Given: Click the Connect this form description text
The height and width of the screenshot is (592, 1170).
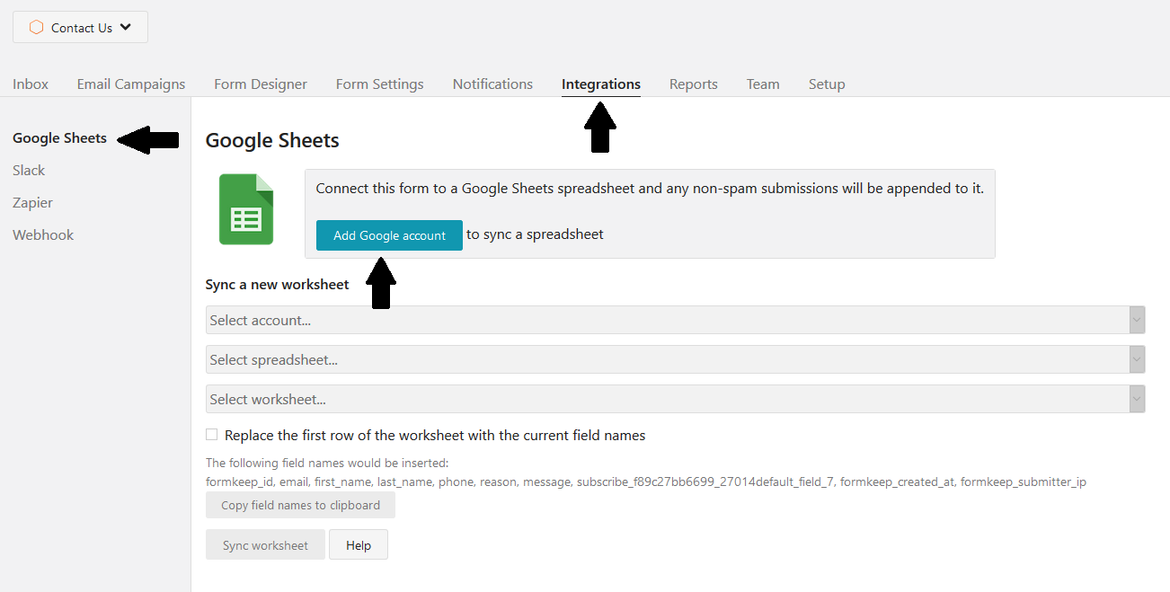Looking at the screenshot, I should click(x=650, y=189).
